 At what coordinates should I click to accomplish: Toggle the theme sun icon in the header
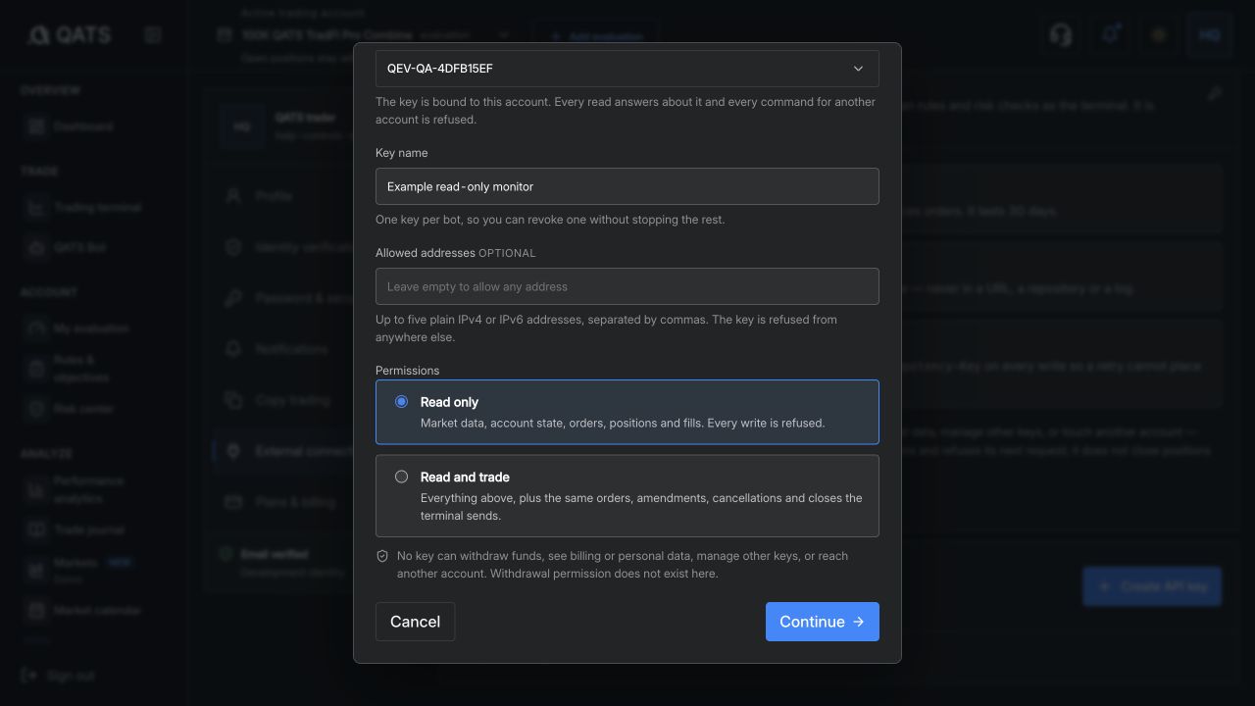tap(1159, 34)
